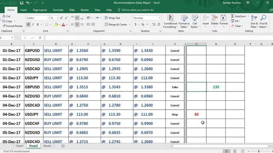Expand the borders dropdown arrow
Viewport: 273px width, 153px height.
[x=50, y=25]
